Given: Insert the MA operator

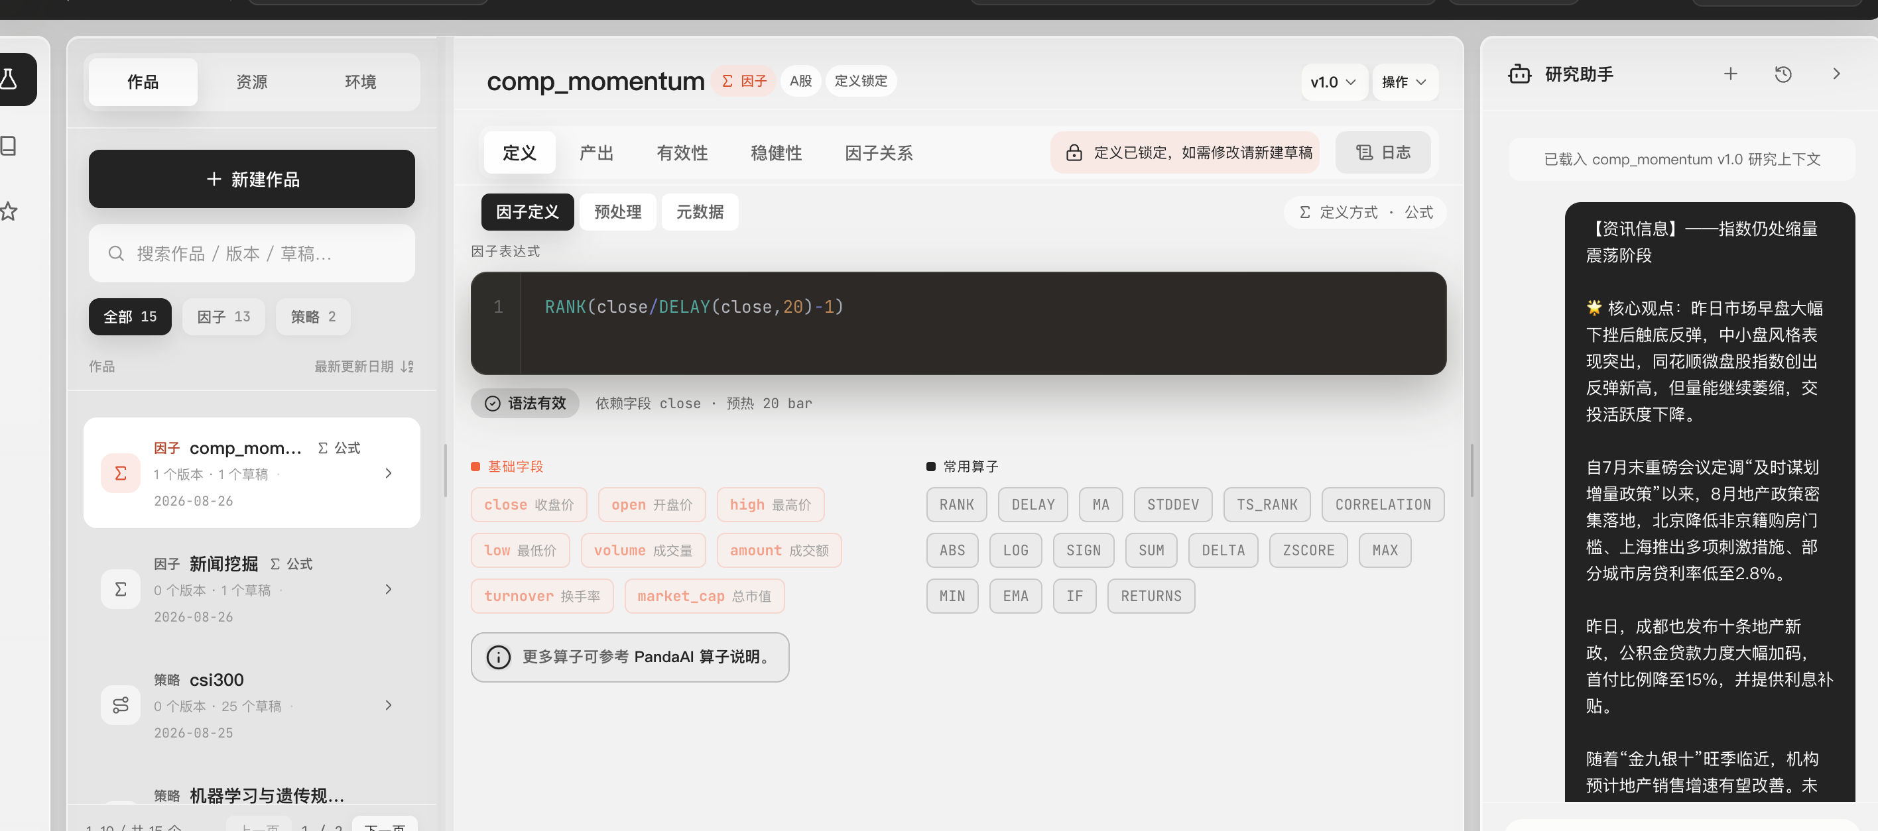Looking at the screenshot, I should (x=1101, y=505).
